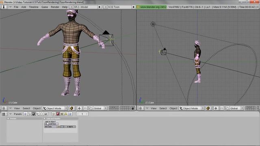Toggle left viewport 3D transform manipulator hand
The image size is (260, 146).
(91, 108)
